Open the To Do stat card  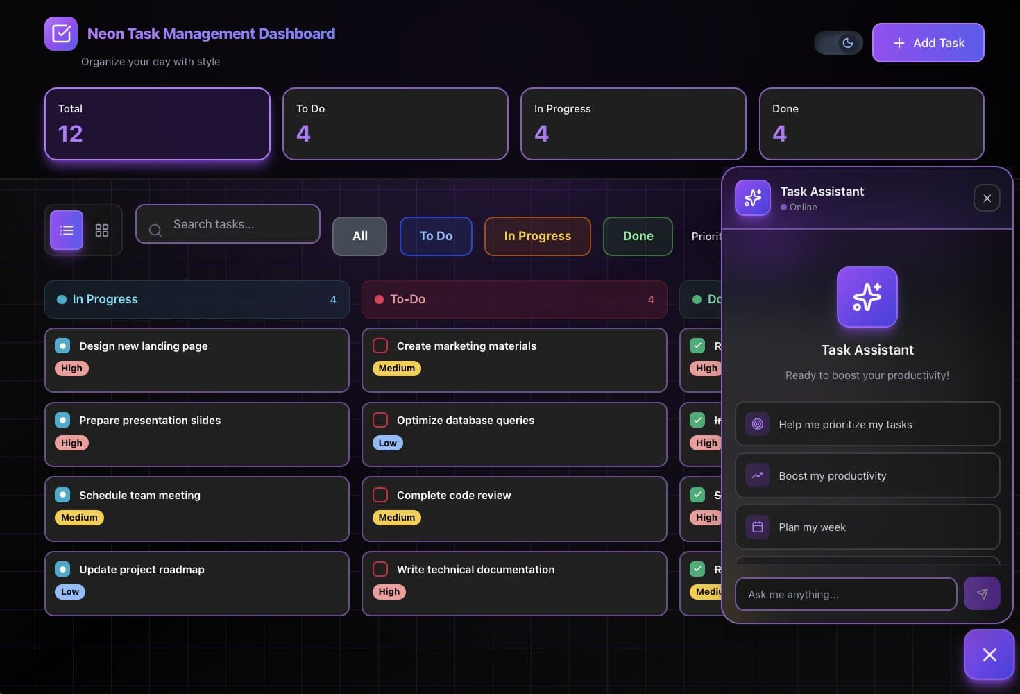pyautogui.click(x=396, y=124)
